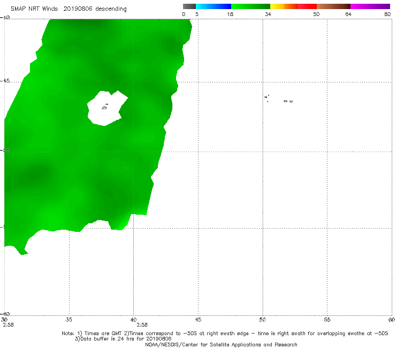Pick the gray segment of the color bar
The image size is (396, 348).
pyautogui.click(x=189, y=6)
